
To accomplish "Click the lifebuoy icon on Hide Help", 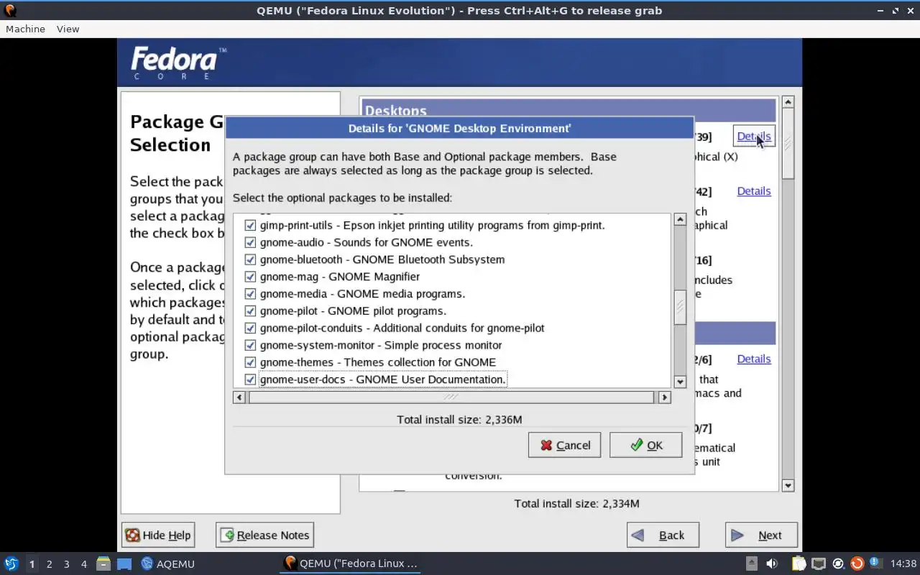I will point(132,535).
